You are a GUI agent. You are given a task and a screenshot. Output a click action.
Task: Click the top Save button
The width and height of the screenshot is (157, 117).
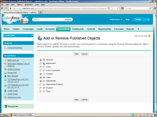(x=76, y=54)
